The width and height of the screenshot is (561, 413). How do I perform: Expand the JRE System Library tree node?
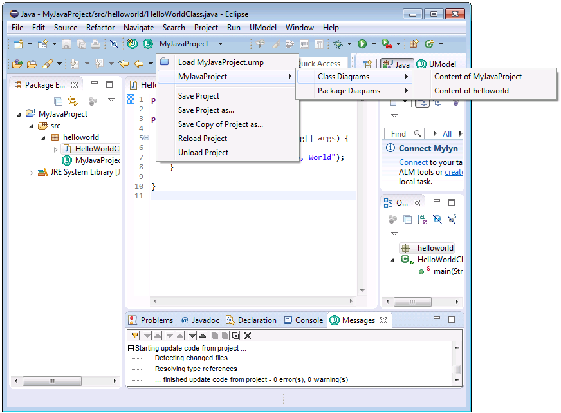[x=32, y=173]
